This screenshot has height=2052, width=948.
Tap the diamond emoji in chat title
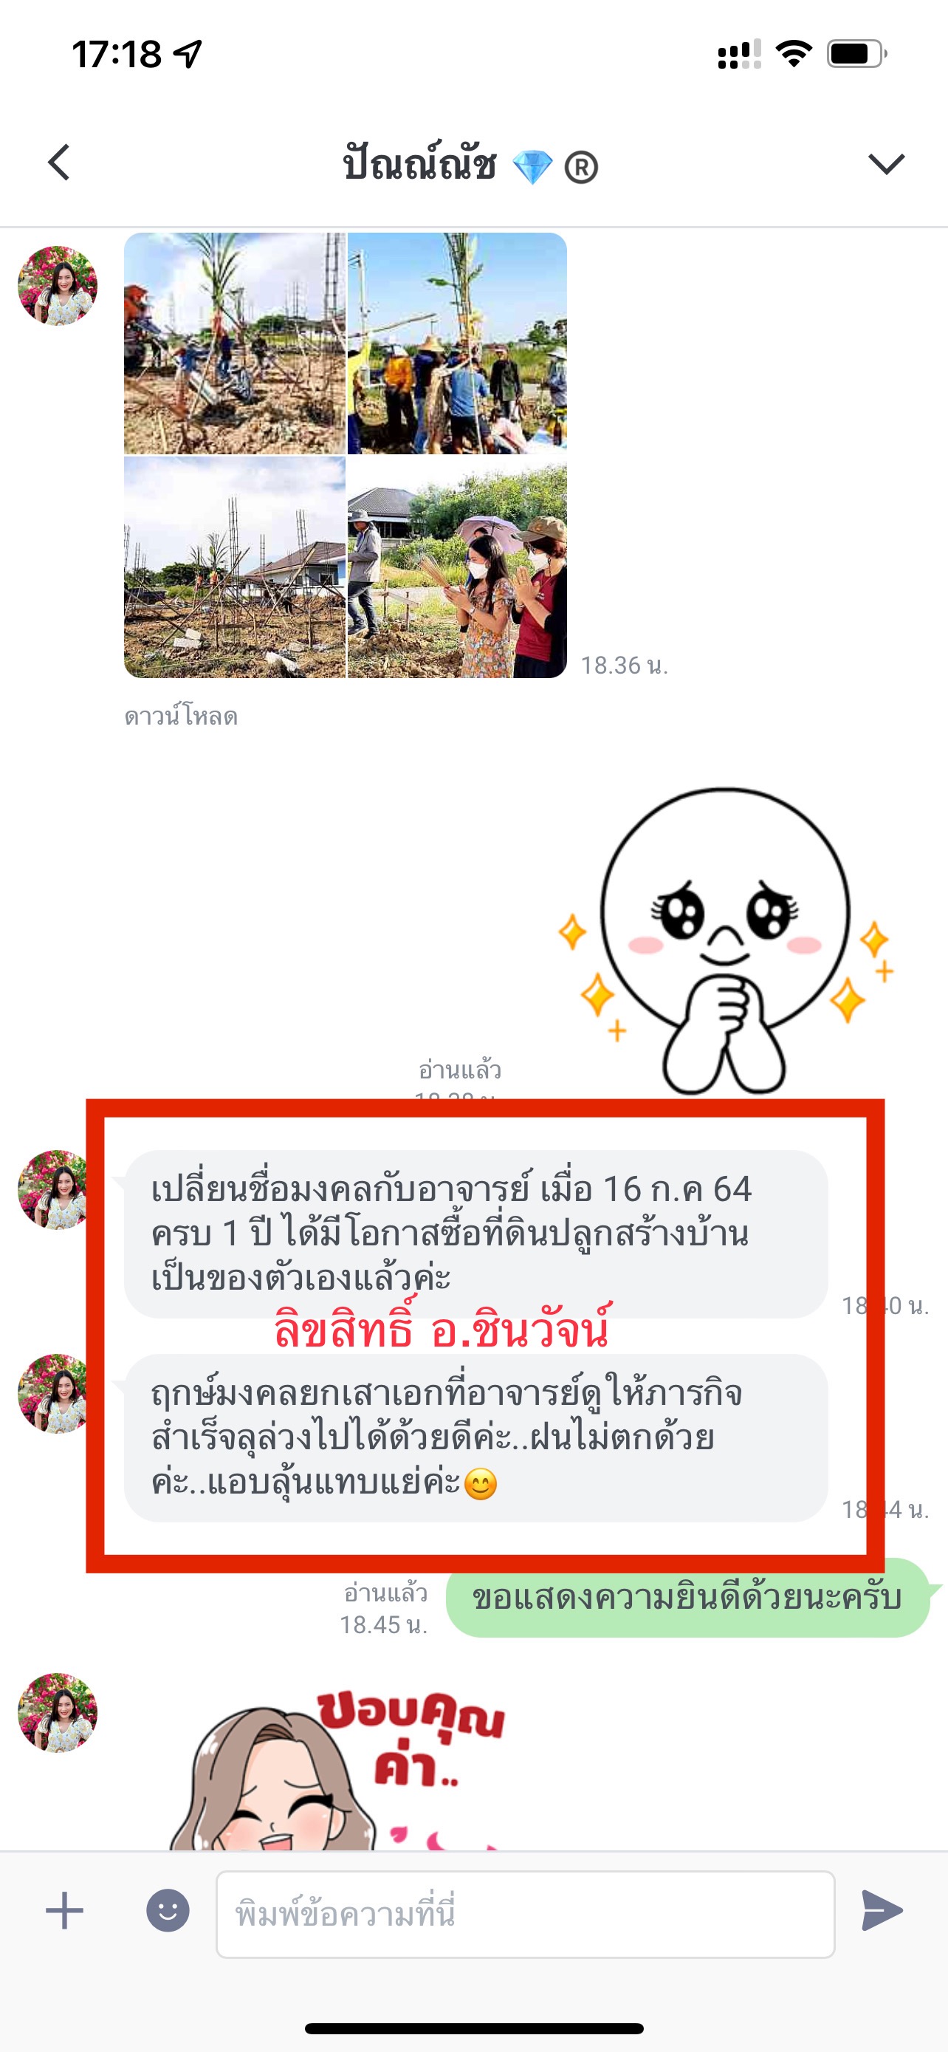pos(532,167)
